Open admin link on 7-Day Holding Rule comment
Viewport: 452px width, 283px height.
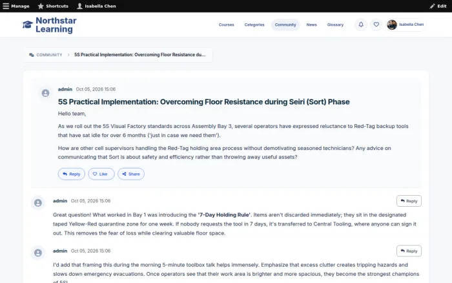tap(60, 201)
